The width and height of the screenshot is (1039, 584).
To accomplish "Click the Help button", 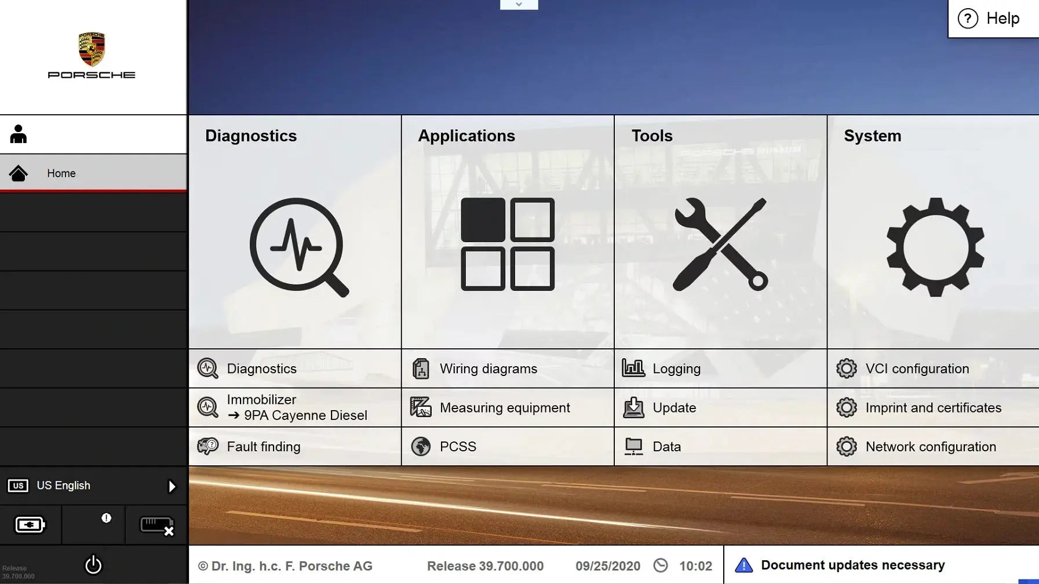I will coord(993,18).
